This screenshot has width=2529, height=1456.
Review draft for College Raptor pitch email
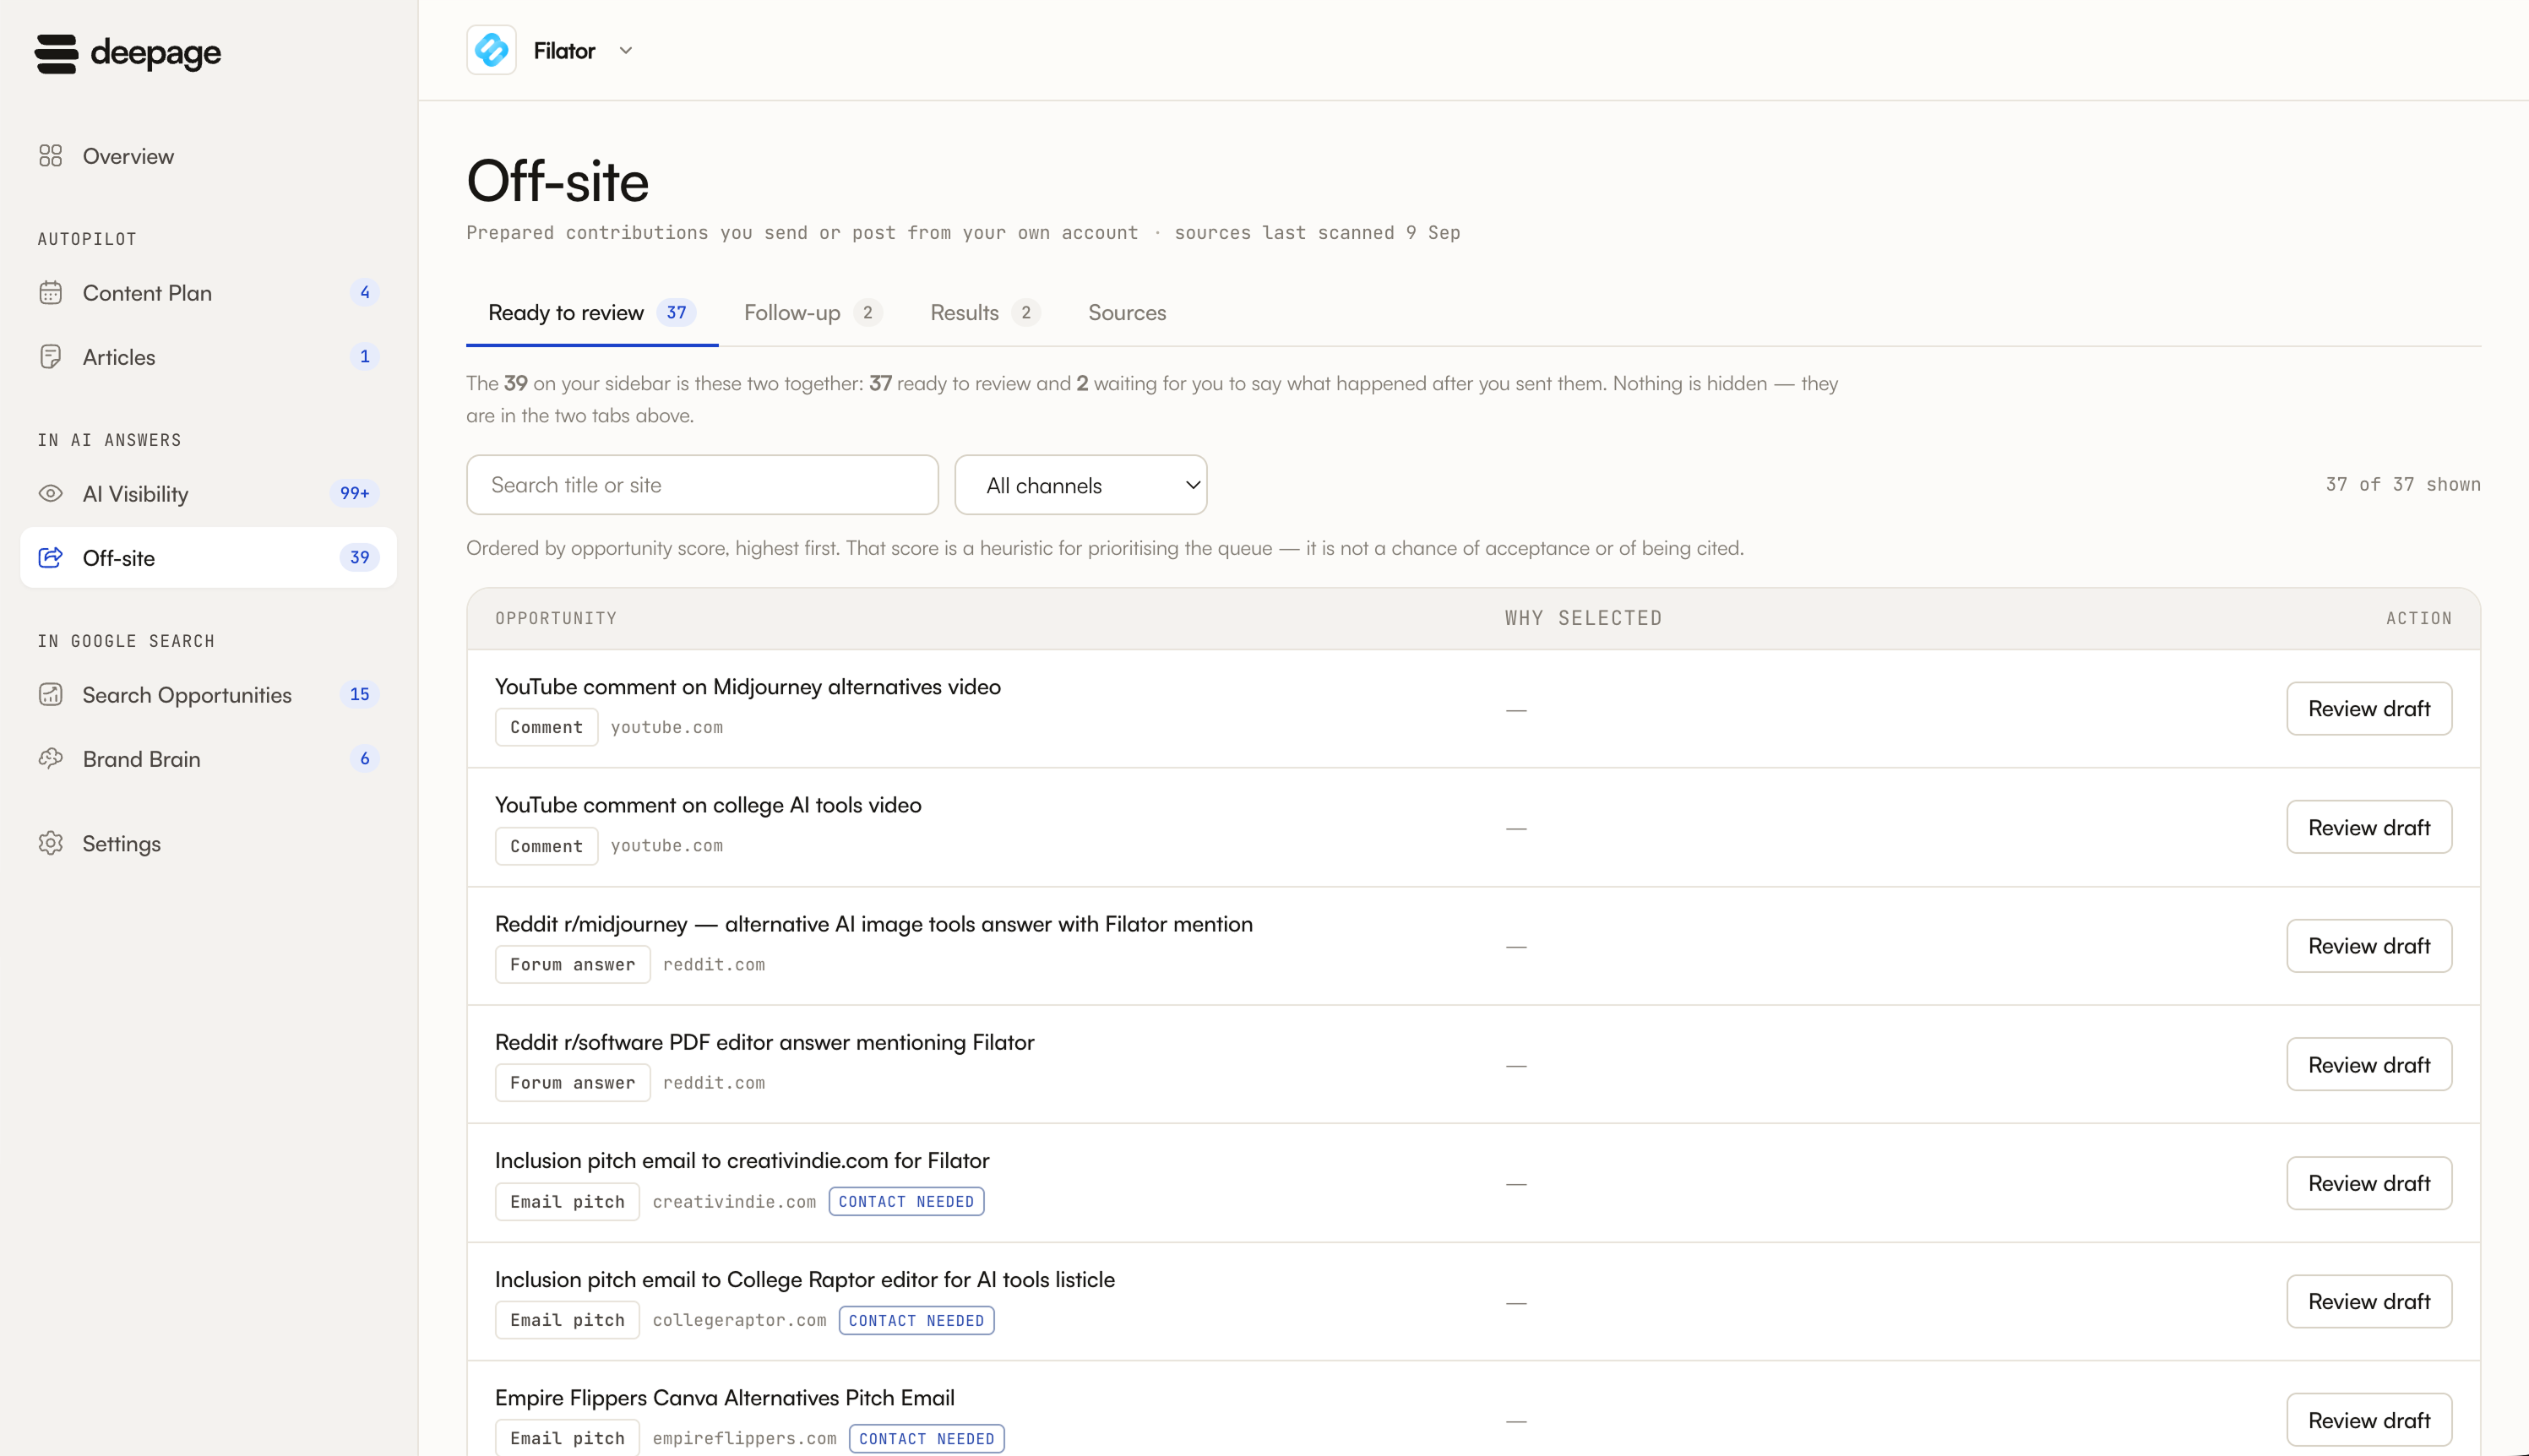2369,1302
